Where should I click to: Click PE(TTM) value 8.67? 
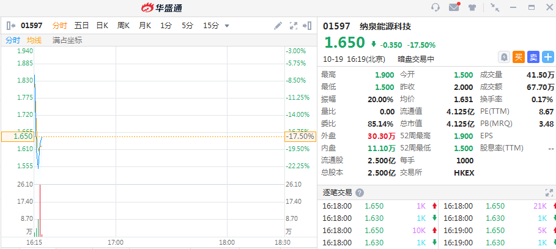pyautogui.click(x=546, y=111)
